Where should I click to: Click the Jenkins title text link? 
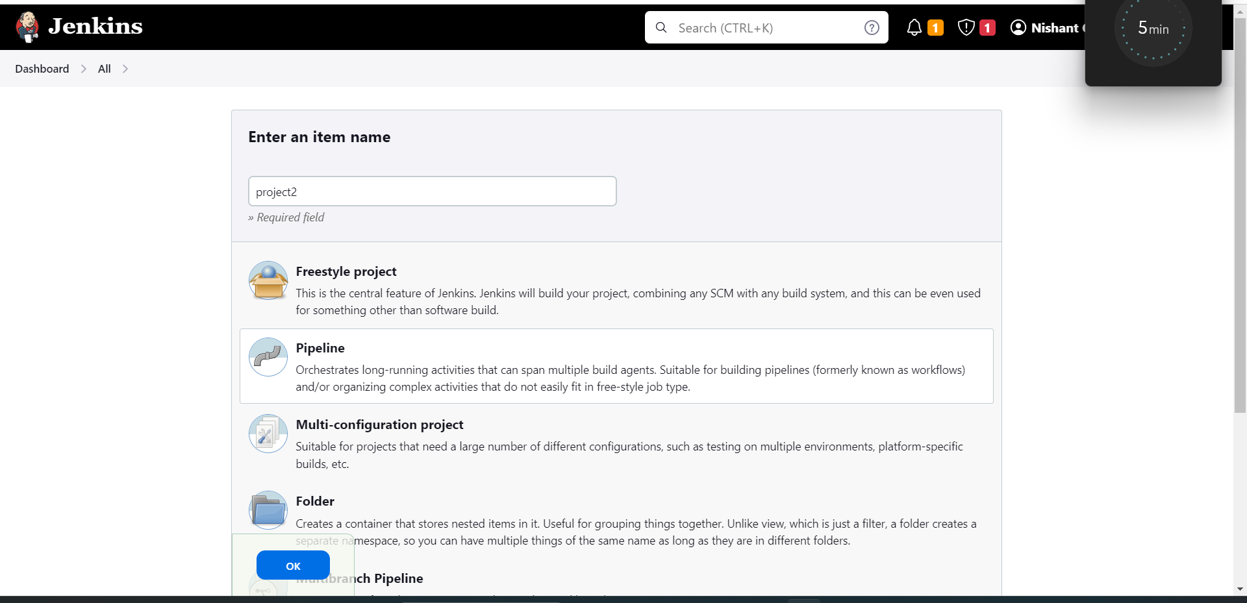point(95,26)
